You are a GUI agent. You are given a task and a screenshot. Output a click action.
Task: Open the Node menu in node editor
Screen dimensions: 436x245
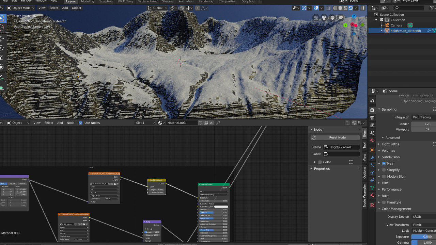tap(71, 123)
